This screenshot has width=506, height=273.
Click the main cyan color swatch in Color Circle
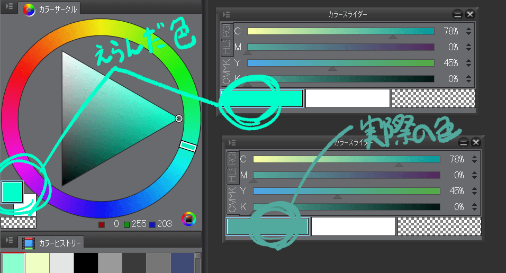tap(12, 192)
